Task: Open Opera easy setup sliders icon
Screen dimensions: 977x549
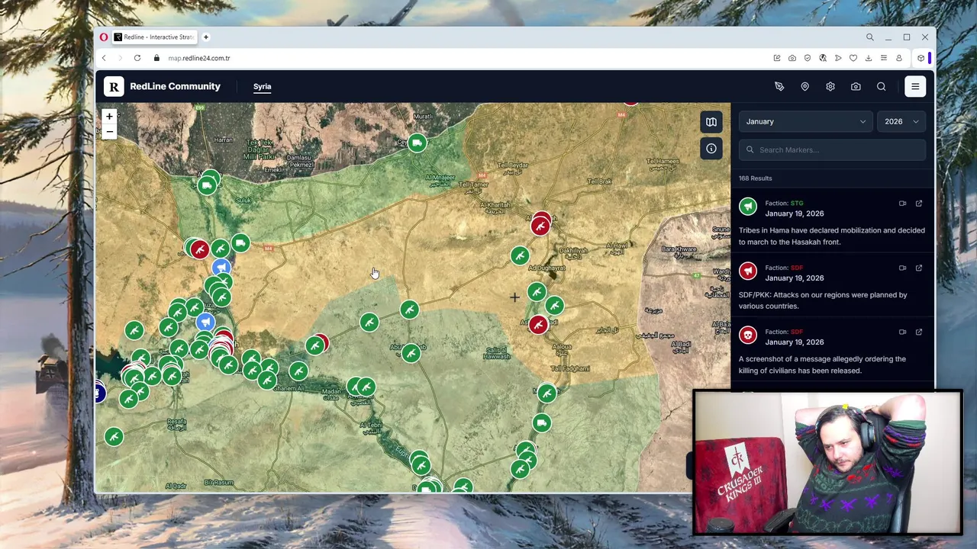Action: (x=884, y=58)
